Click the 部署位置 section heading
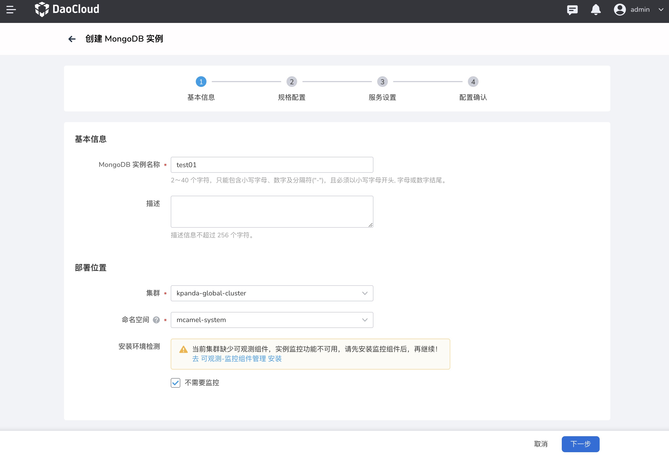 [91, 268]
